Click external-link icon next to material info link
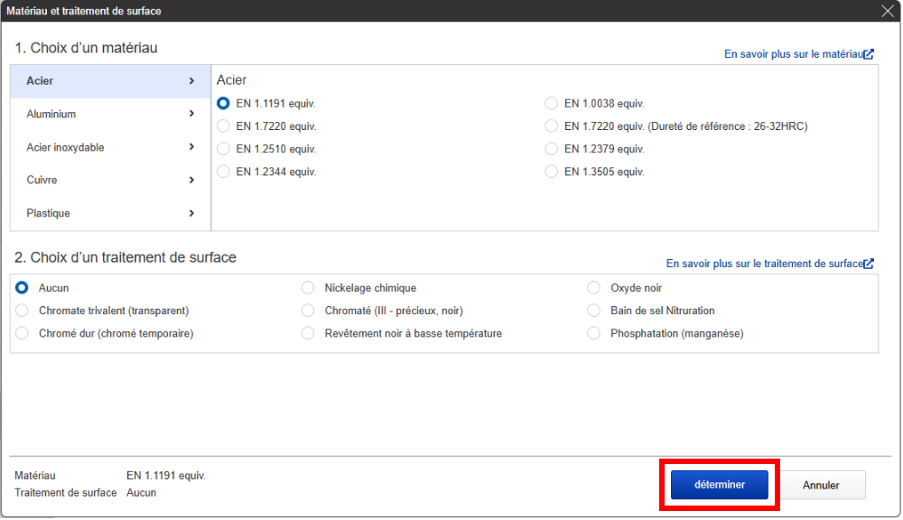 pyautogui.click(x=869, y=54)
